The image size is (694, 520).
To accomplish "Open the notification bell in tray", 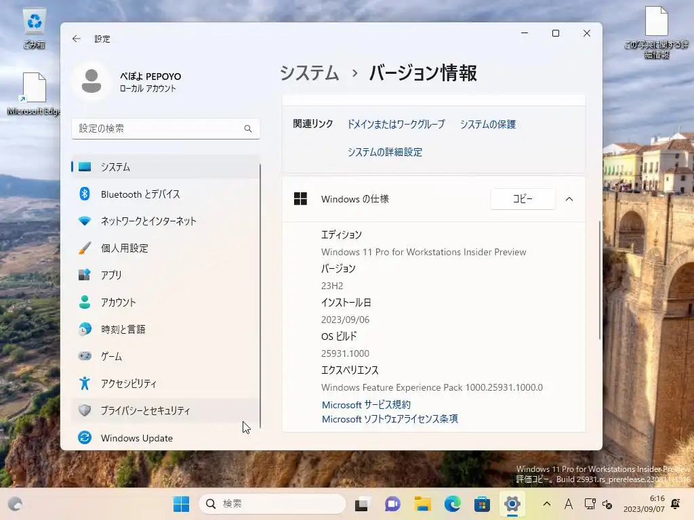I will pyautogui.click(x=676, y=504).
